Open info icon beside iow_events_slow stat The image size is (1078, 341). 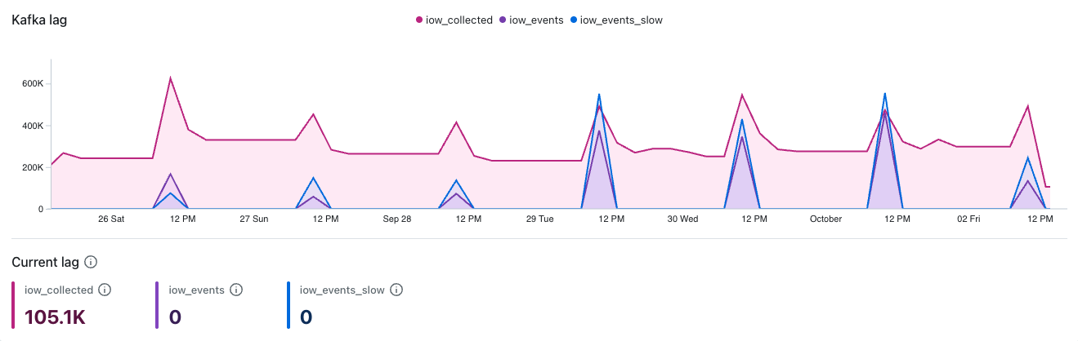pyautogui.click(x=397, y=290)
